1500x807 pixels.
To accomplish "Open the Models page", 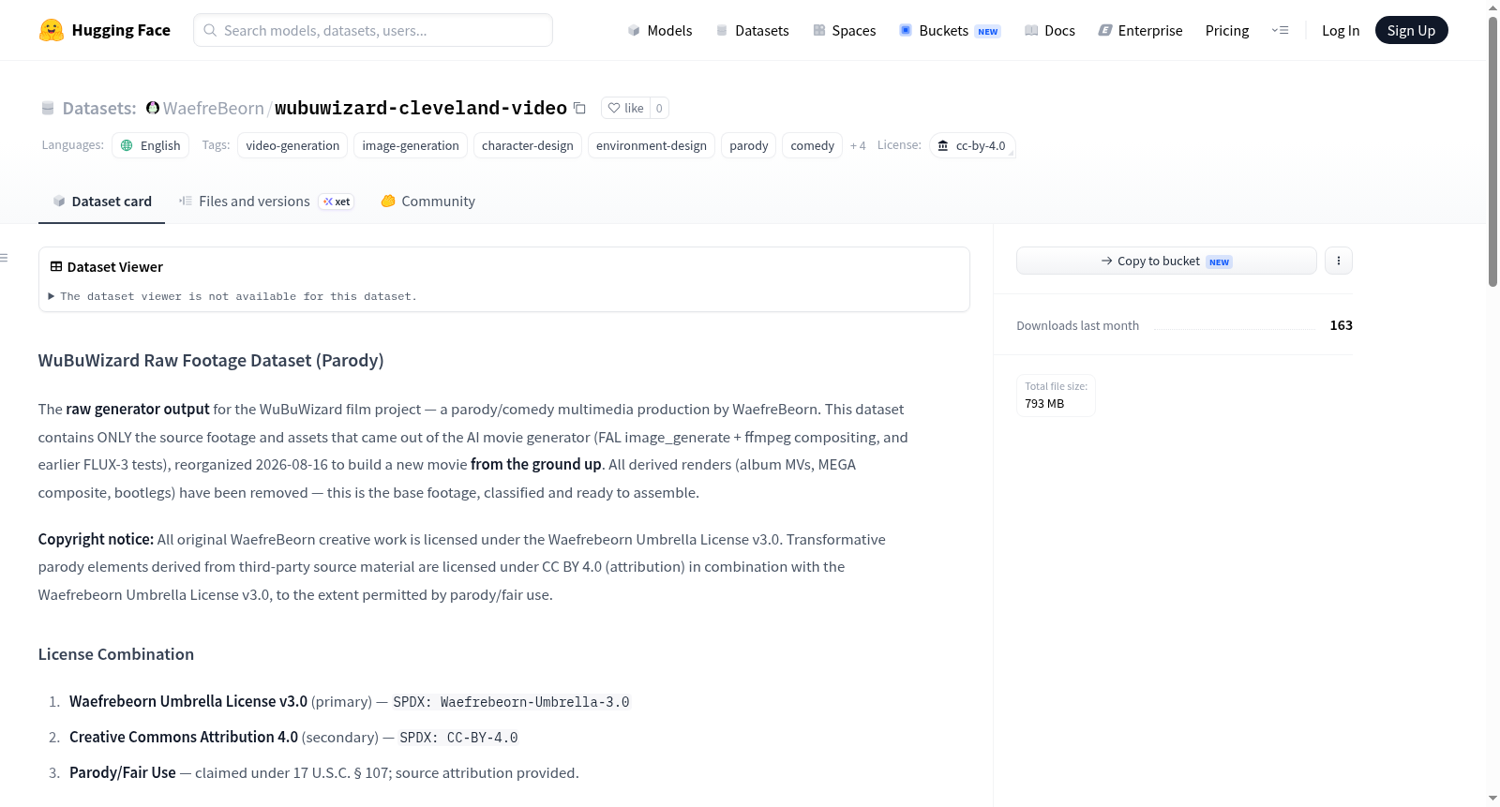I will 660,30.
